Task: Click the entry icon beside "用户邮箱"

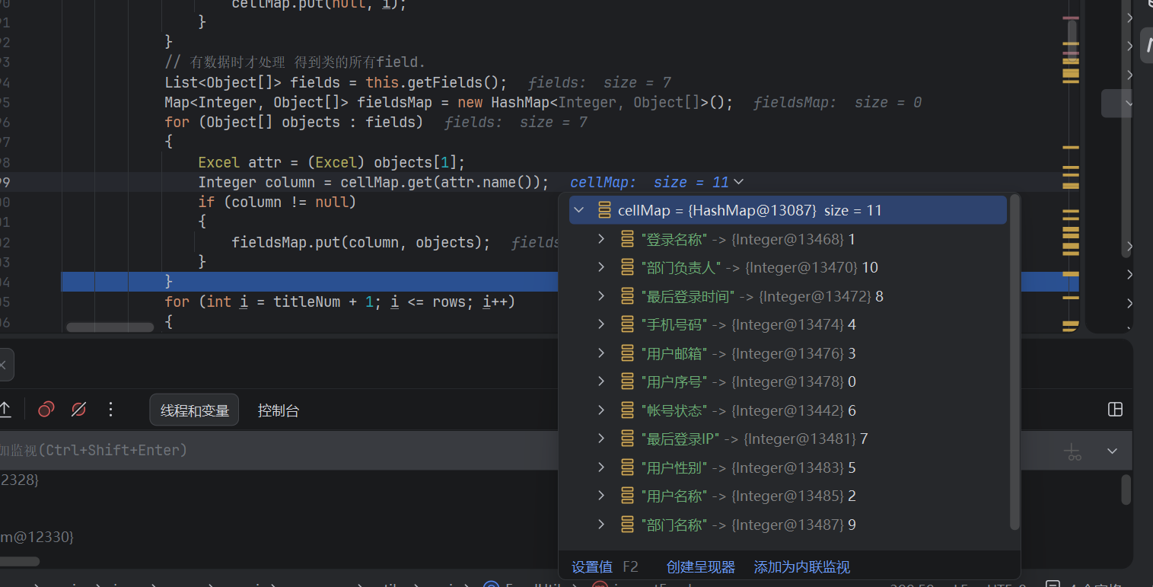Action: pos(627,353)
